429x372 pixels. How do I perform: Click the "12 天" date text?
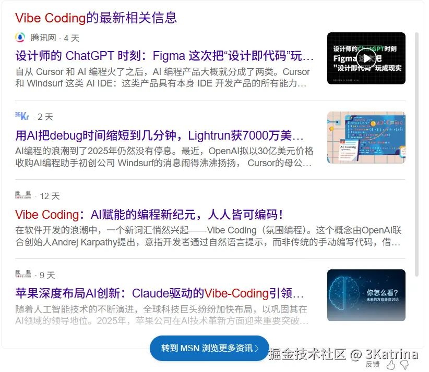pyautogui.click(x=50, y=196)
